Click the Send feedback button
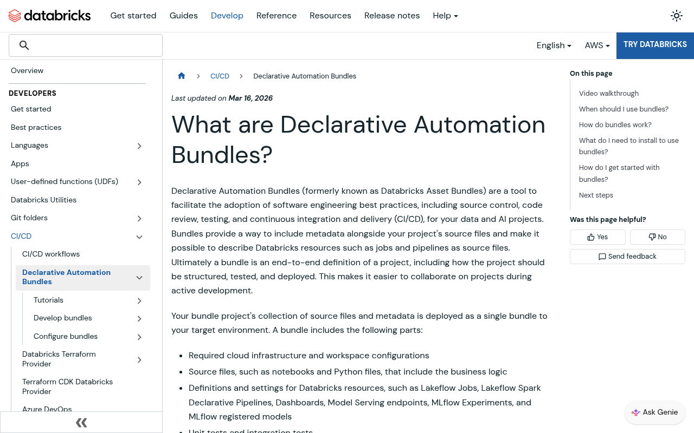 tap(627, 257)
